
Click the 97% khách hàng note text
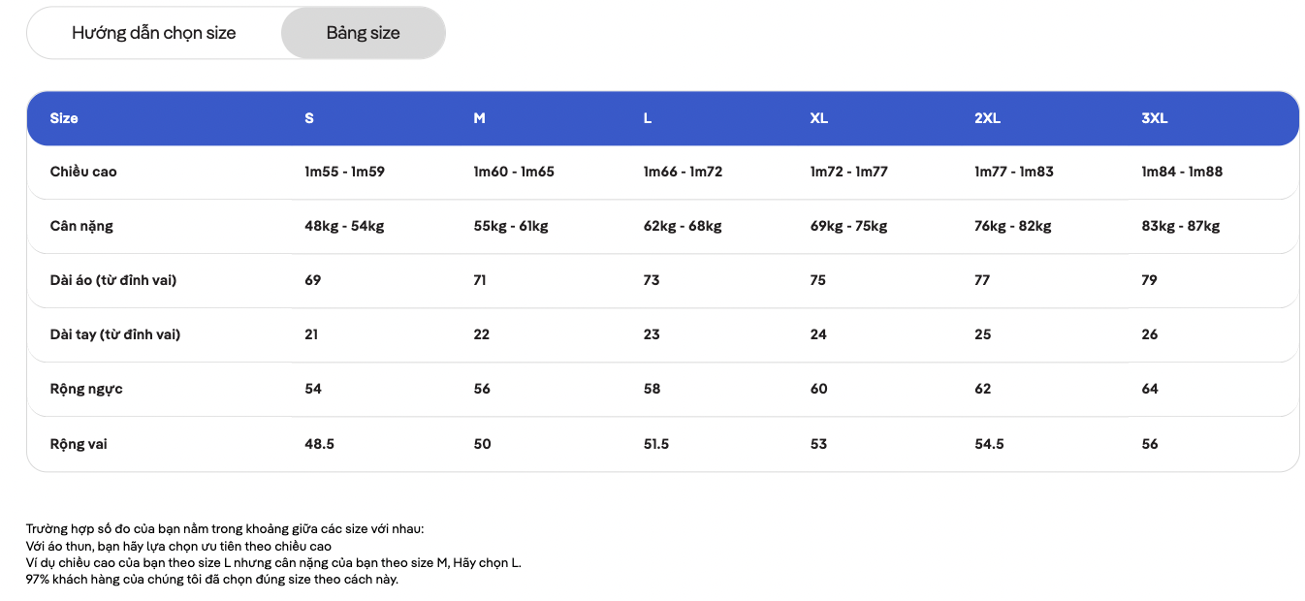(211, 580)
